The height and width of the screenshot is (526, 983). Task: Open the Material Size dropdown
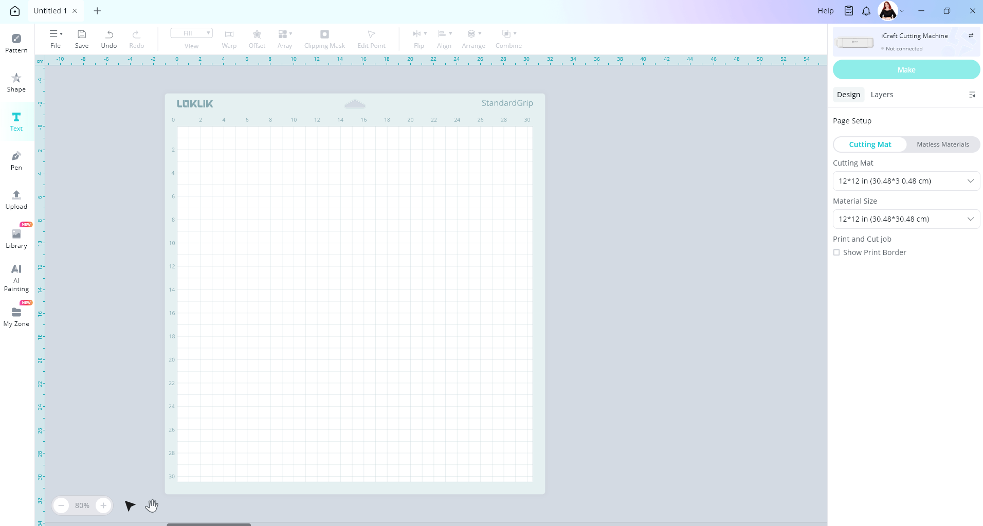[906, 219]
